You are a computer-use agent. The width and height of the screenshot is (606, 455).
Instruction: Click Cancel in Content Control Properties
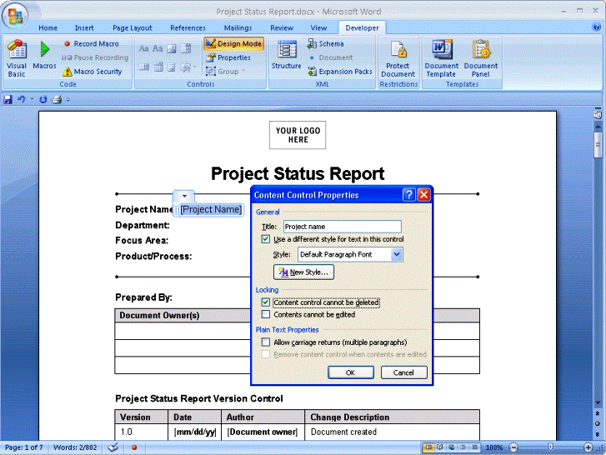(404, 372)
